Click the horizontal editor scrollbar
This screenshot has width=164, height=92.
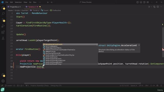point(83,83)
